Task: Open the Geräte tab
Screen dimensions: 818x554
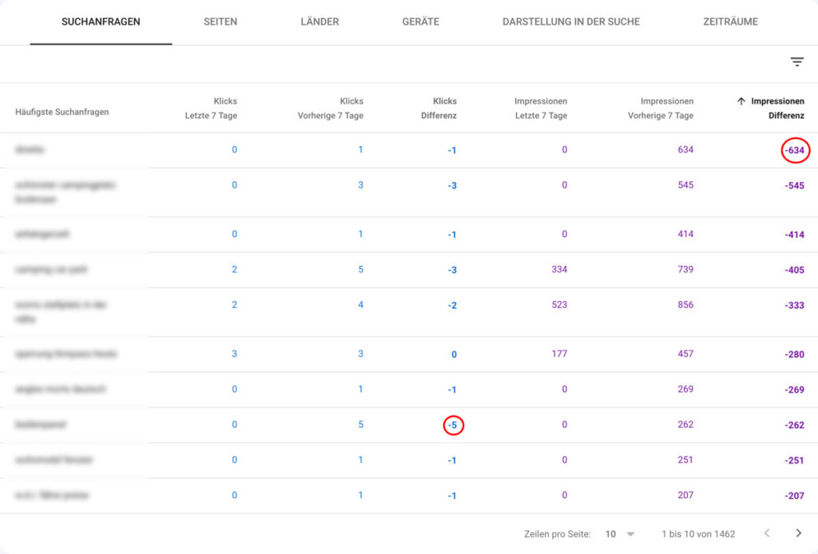Action: pyautogui.click(x=420, y=22)
